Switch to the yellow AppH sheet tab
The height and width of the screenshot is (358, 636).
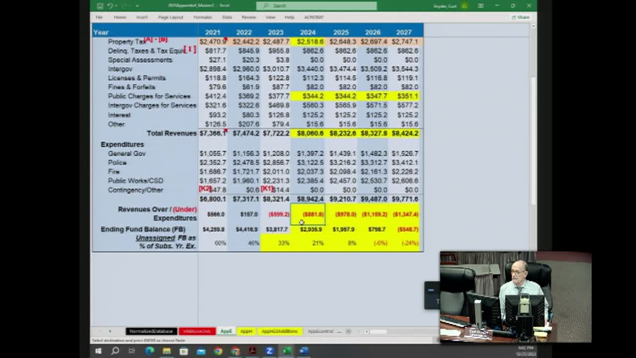(246, 331)
